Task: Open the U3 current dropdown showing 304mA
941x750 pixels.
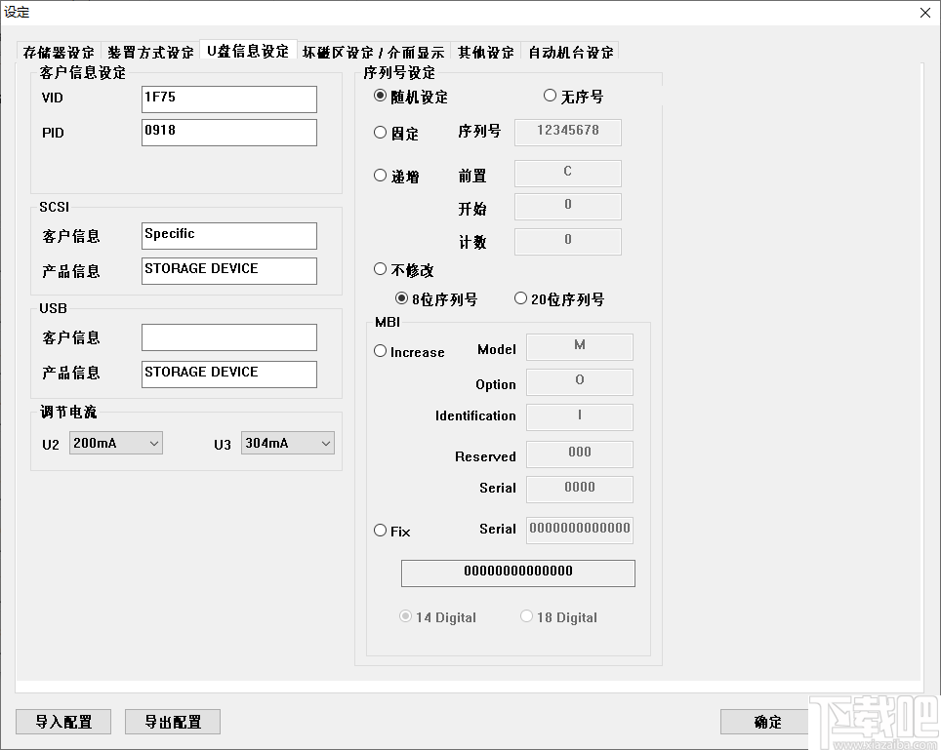Action: [287, 443]
